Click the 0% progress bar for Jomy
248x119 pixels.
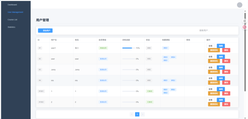[129, 70]
